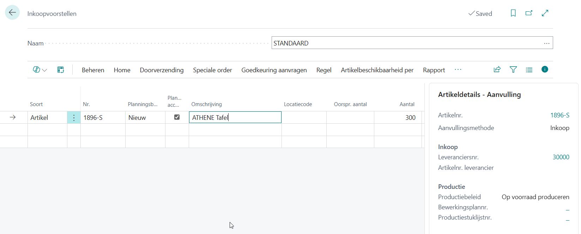Click the Saved status indicator
581x234 pixels.
coord(480,13)
